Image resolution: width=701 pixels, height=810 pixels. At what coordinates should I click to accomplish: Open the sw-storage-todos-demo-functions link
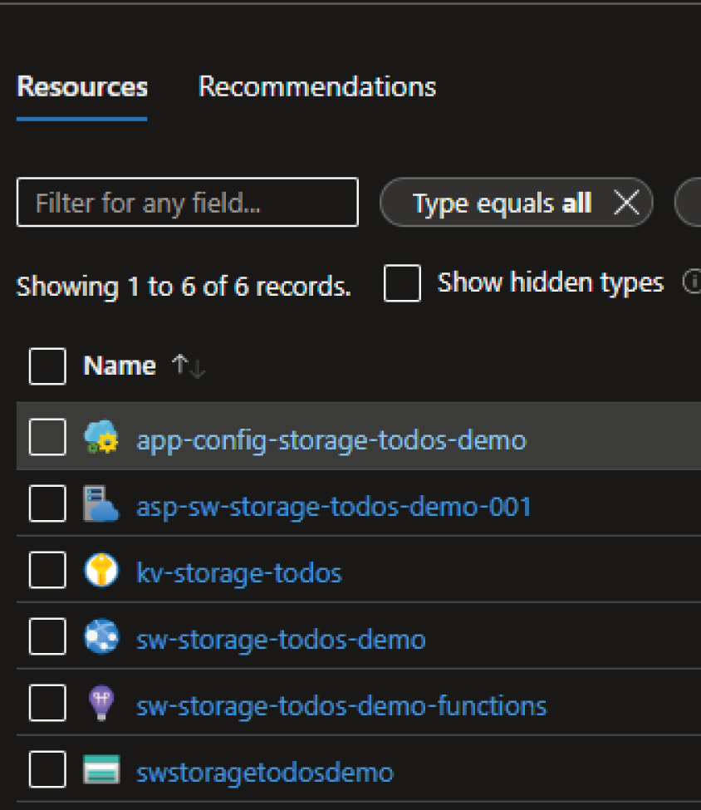[x=341, y=705]
